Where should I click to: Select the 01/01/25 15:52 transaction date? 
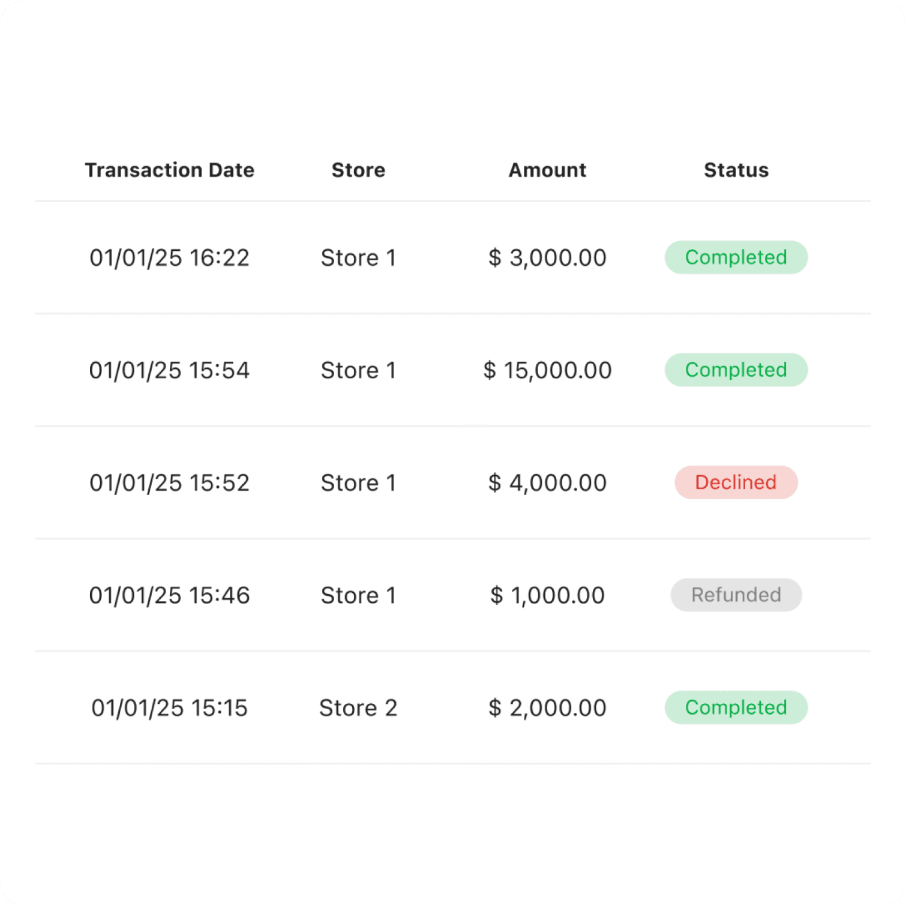tap(169, 482)
